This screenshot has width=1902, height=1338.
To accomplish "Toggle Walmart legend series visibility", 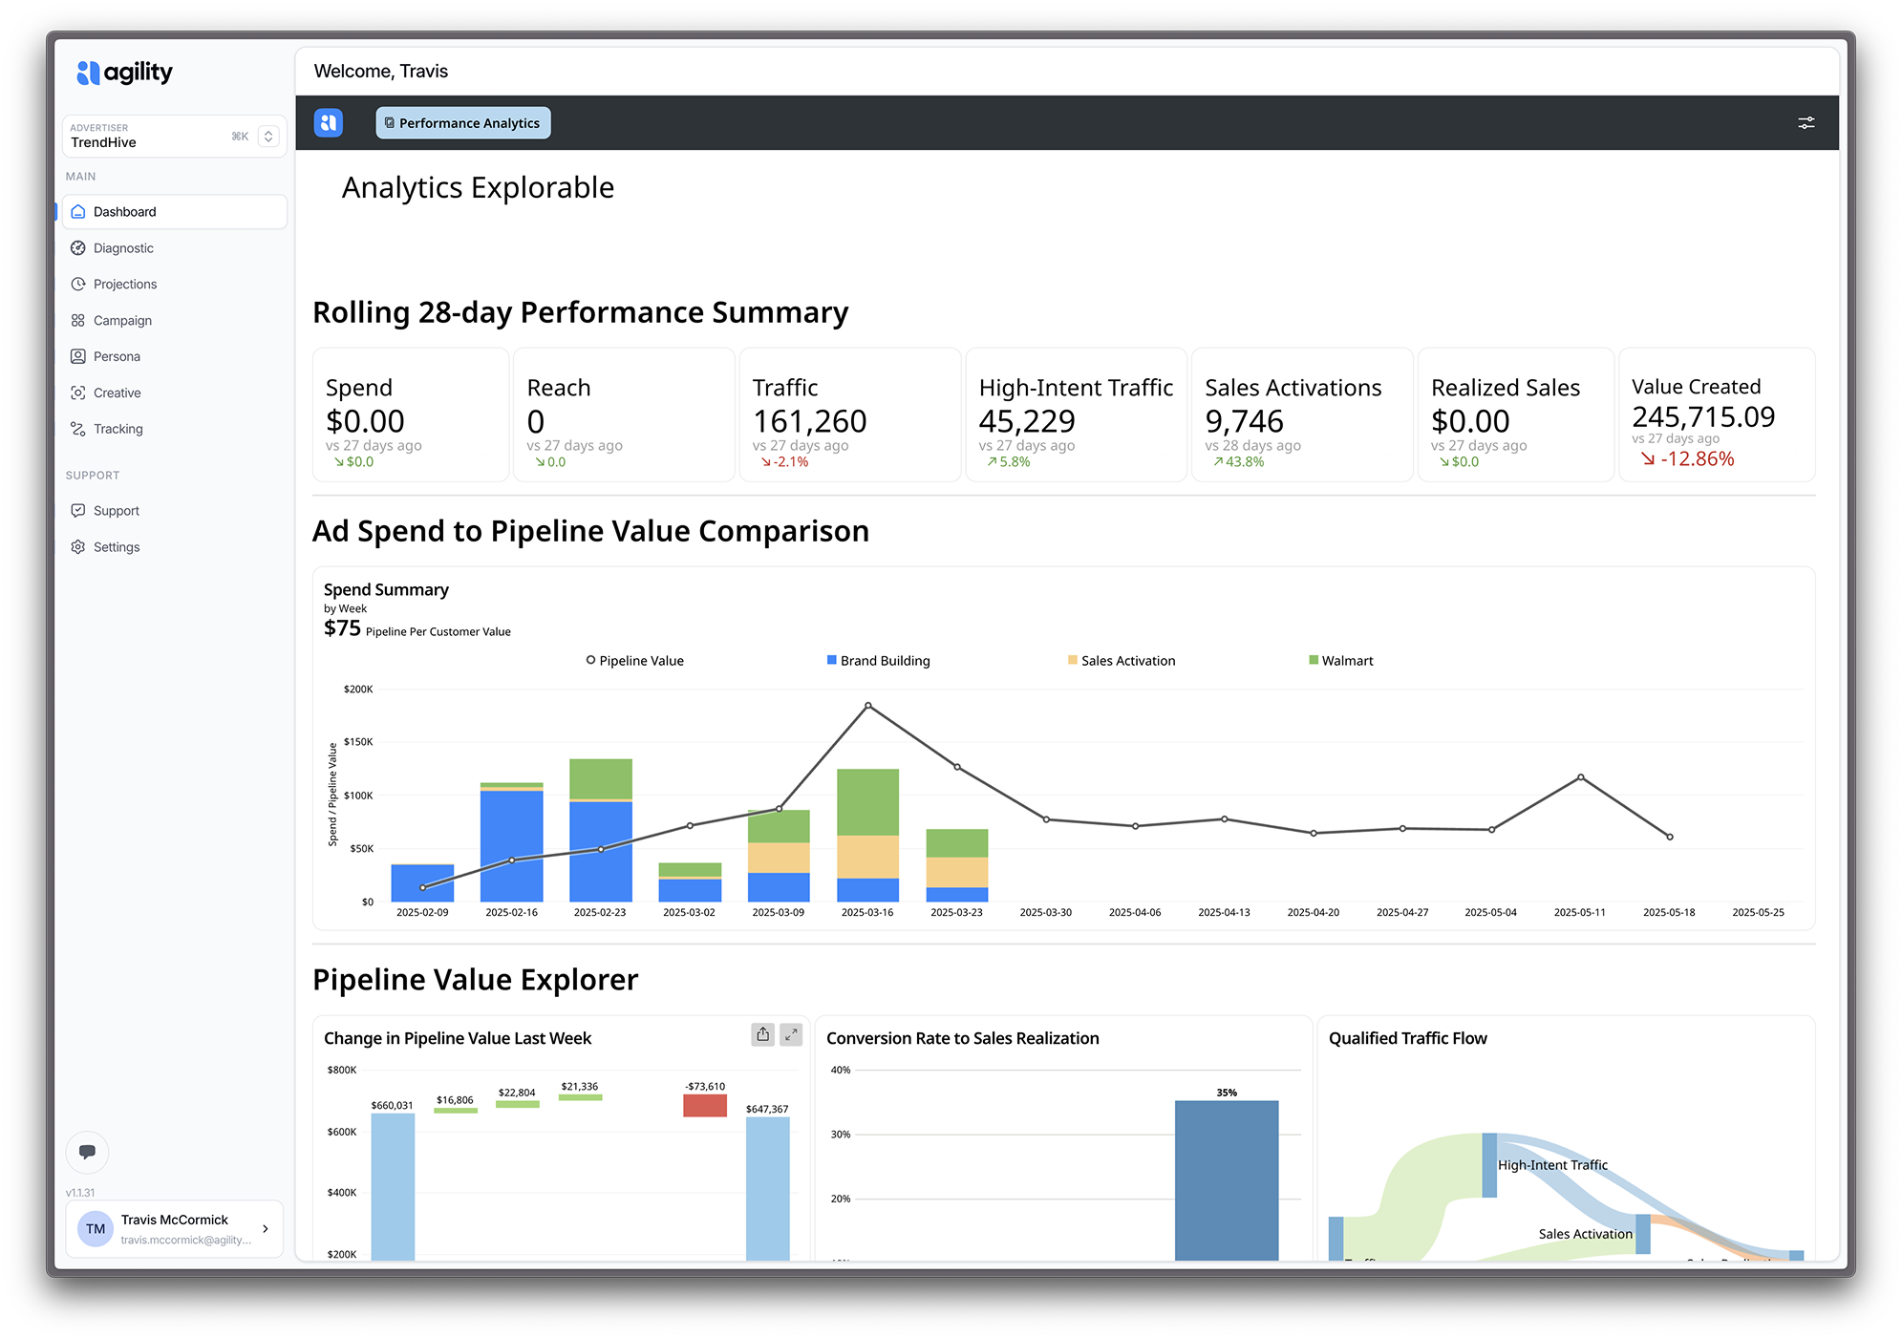I will [x=1340, y=661].
